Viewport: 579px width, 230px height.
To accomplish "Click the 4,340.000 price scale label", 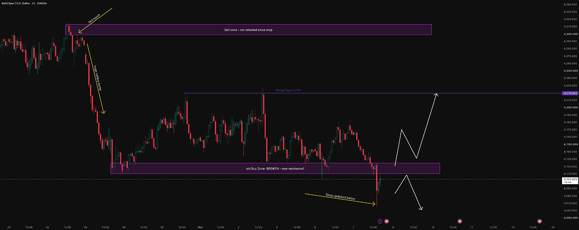I will (x=570, y=5).
